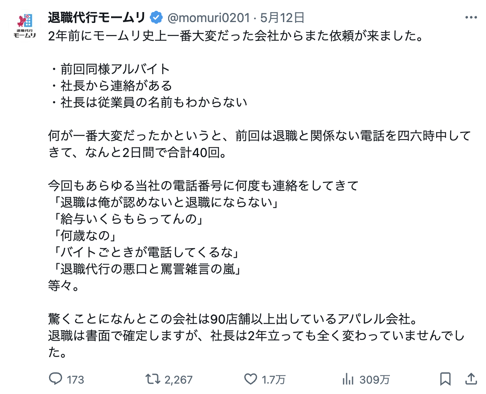
Task: Click the 5月12日 post date
Action: click(x=283, y=18)
